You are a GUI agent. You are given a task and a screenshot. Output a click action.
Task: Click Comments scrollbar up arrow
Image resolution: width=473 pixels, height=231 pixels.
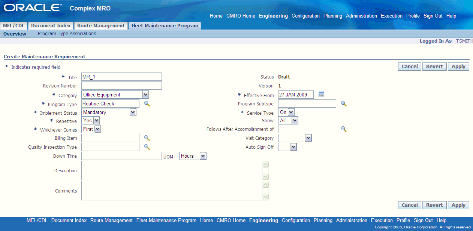[x=266, y=184]
